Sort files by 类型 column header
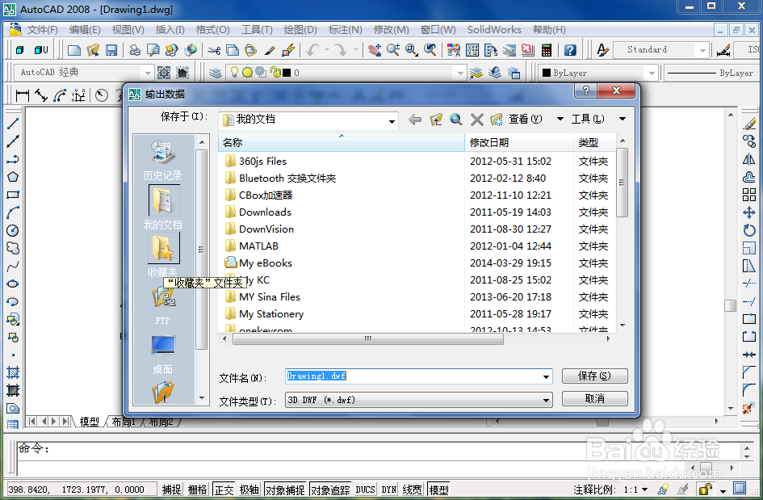763x500 pixels. click(x=594, y=143)
